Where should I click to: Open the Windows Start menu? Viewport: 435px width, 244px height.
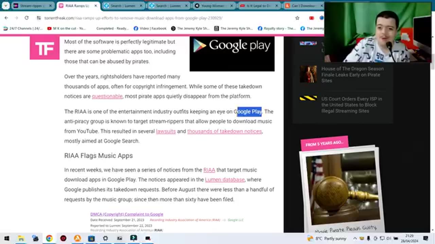tap(6, 239)
